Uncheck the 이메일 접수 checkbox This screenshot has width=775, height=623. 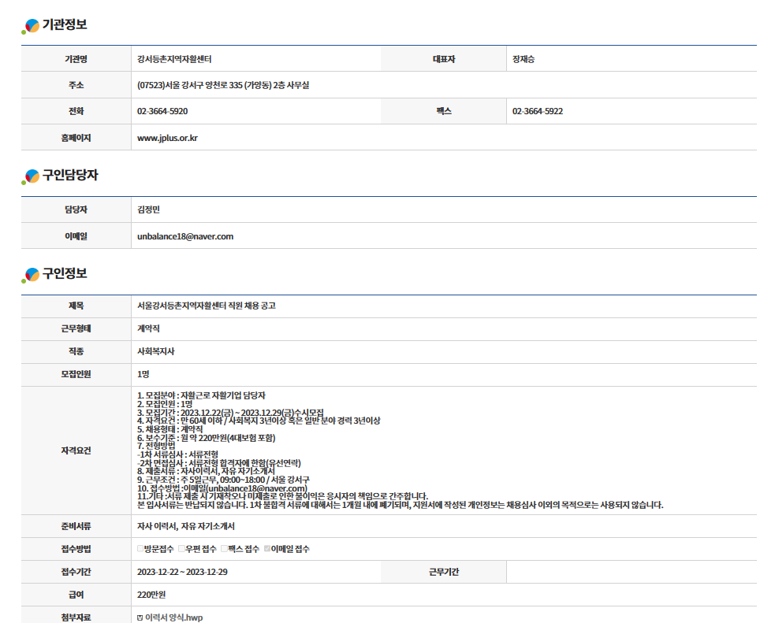[267, 549]
